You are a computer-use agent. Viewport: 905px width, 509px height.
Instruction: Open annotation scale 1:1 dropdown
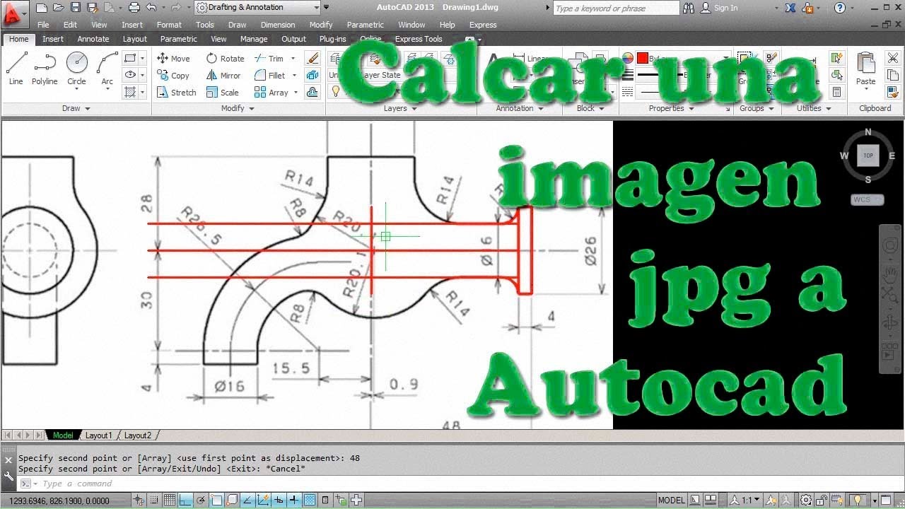pos(746,501)
